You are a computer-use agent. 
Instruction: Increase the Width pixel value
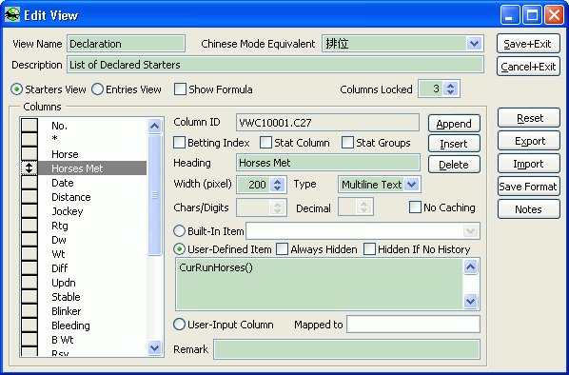[x=278, y=182]
